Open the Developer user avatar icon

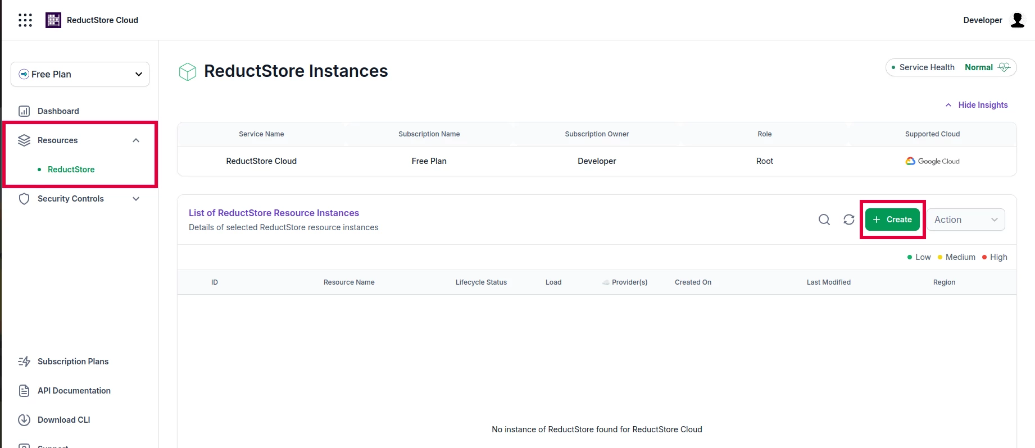point(1018,20)
